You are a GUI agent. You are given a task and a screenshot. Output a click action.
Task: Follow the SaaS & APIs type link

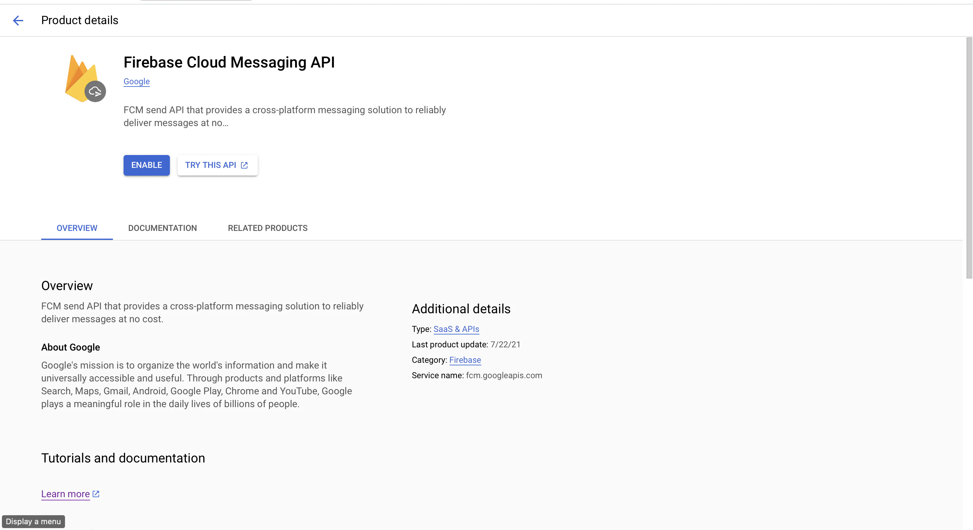coord(456,329)
